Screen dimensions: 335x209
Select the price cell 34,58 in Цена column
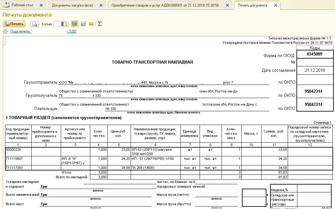119,168
